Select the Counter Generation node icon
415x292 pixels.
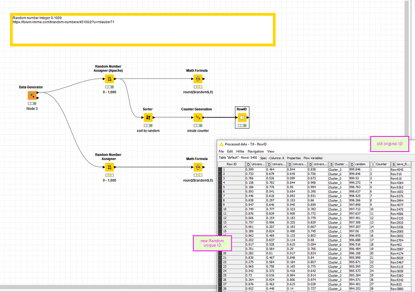tap(197, 117)
